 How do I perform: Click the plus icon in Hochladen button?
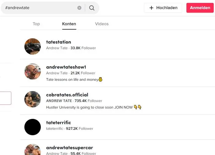(x=151, y=8)
